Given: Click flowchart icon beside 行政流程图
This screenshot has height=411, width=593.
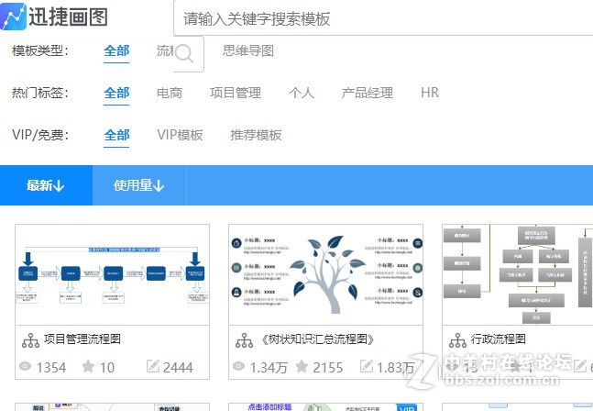Looking at the screenshot, I should (458, 340).
